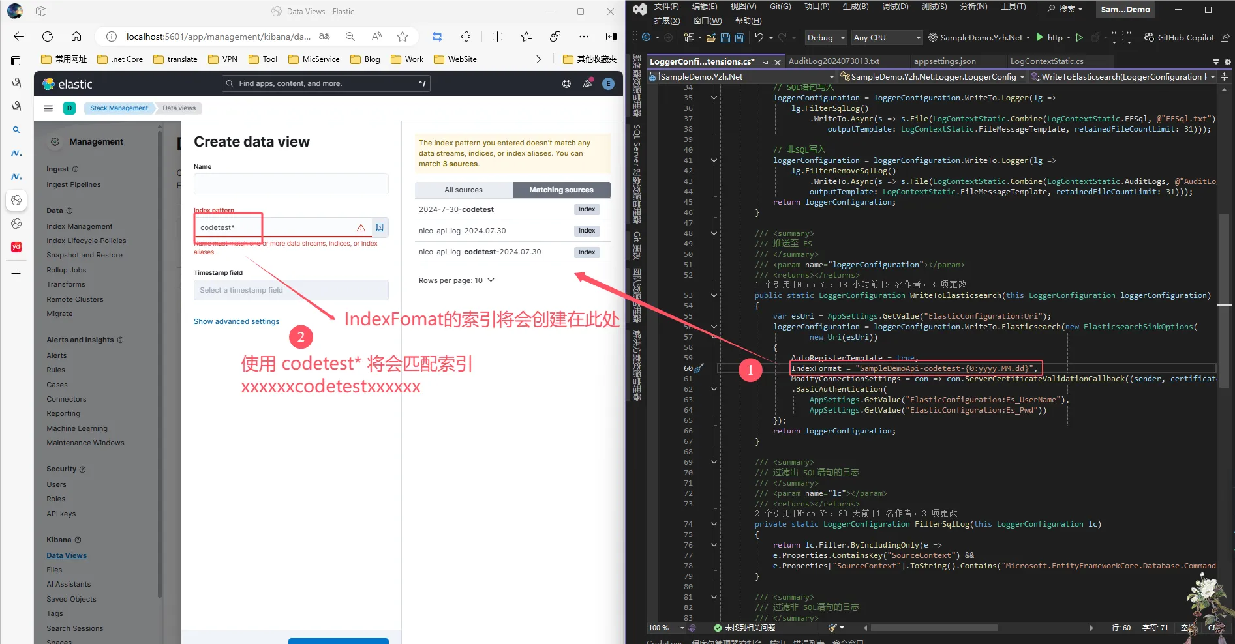Refresh the Kibana page
This screenshot has width=1235, height=644.
48,37
